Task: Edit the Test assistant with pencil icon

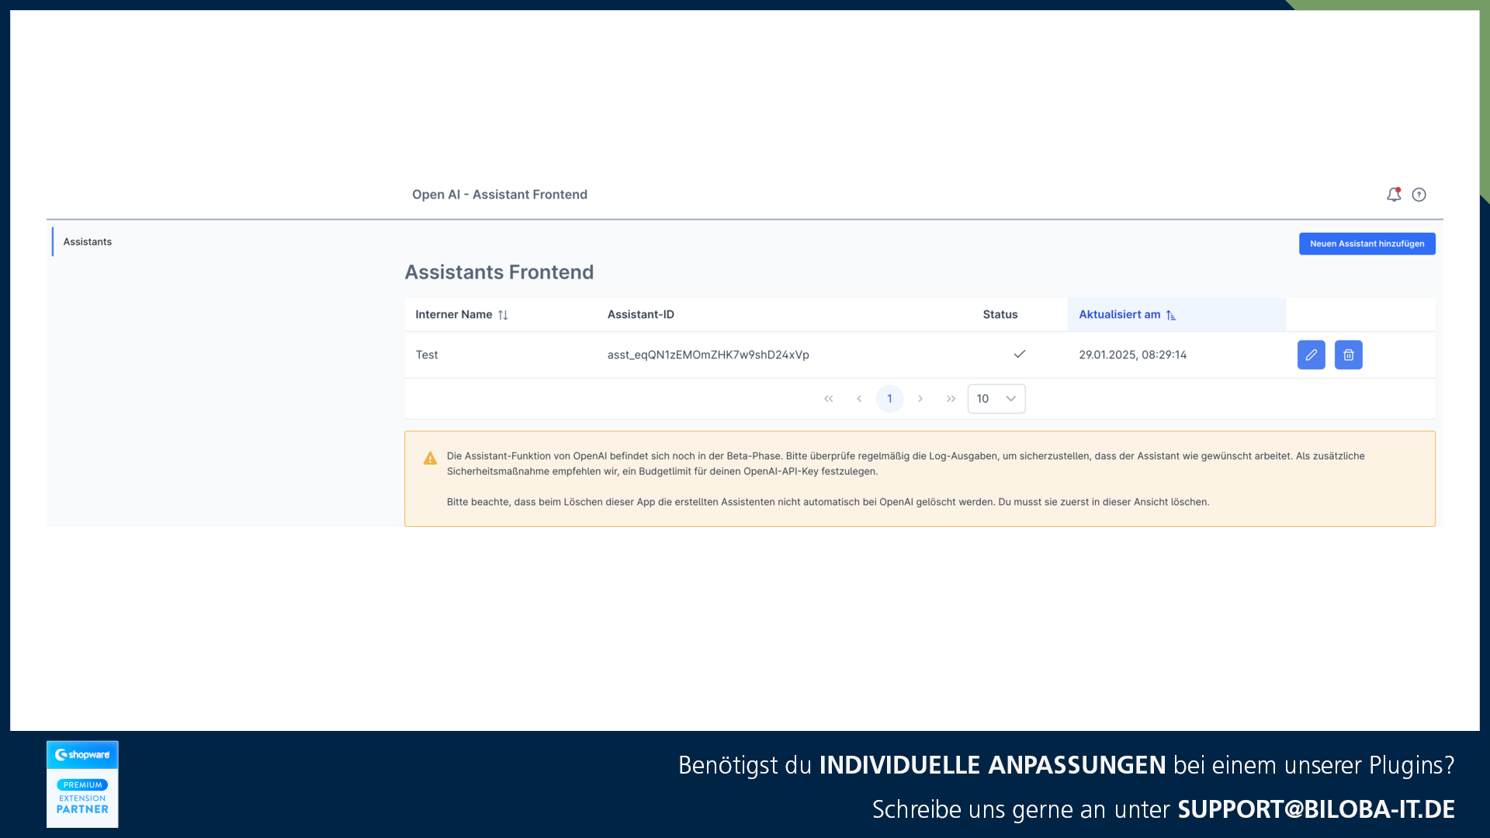Action: tap(1311, 355)
